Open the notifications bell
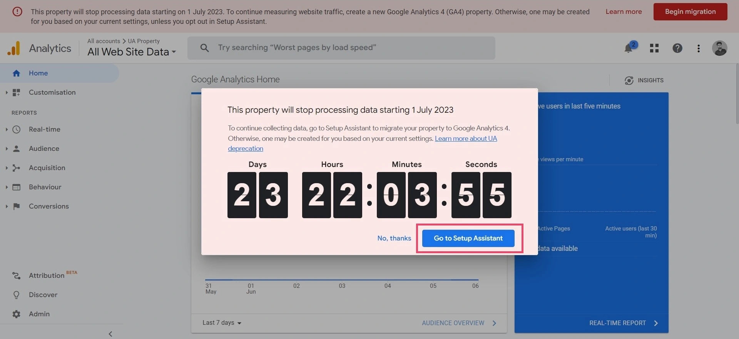This screenshot has height=339, width=739. [629, 48]
